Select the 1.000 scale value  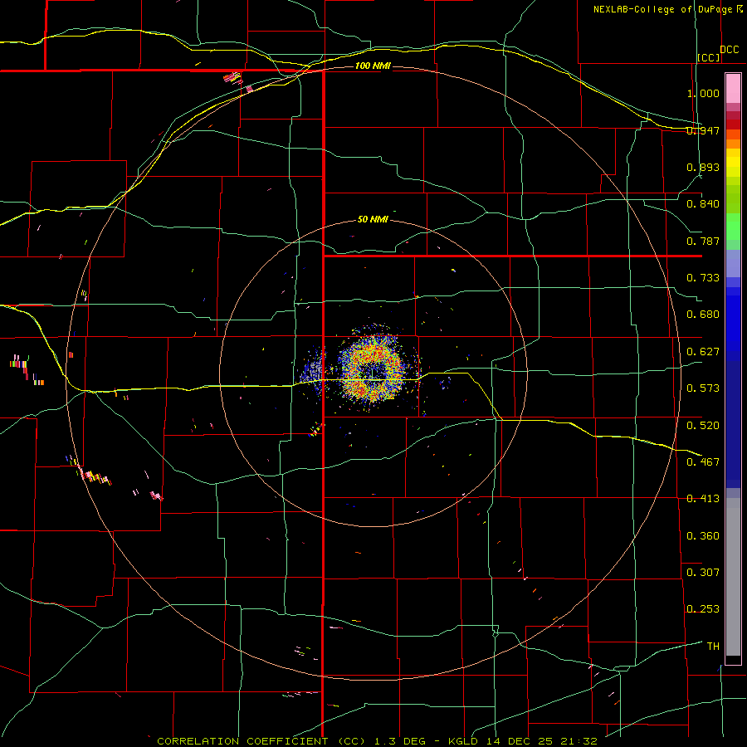(x=703, y=93)
